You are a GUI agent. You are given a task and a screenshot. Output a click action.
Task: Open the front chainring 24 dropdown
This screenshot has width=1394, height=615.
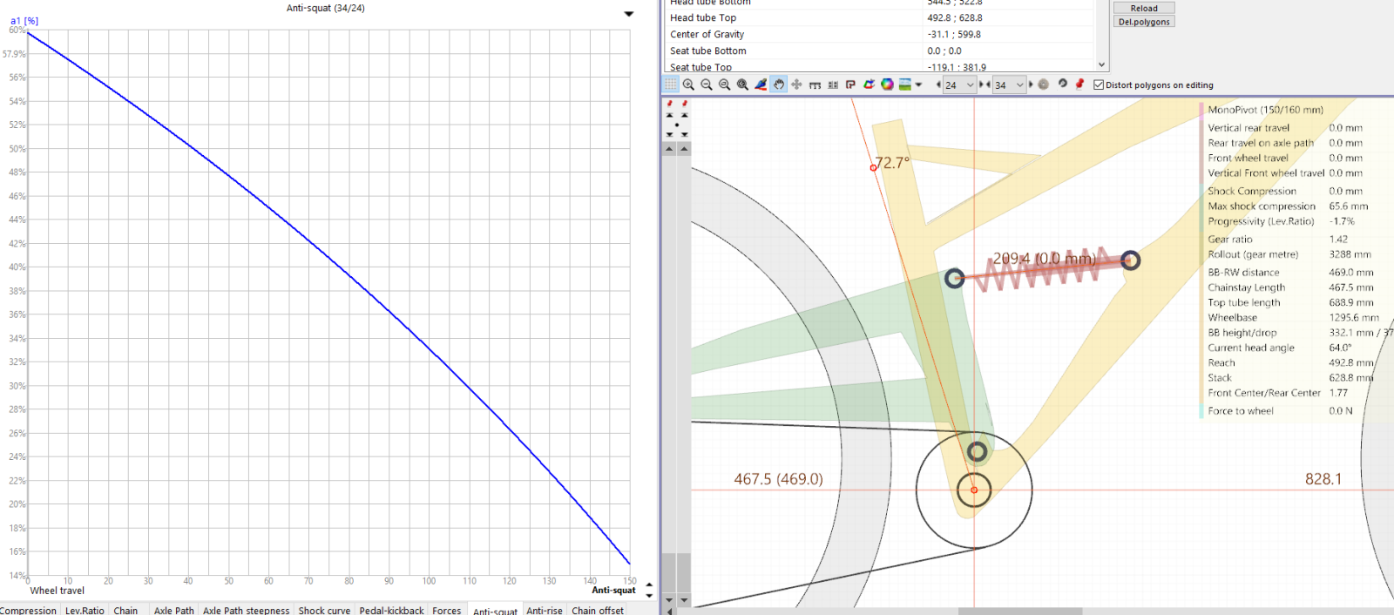coord(970,85)
